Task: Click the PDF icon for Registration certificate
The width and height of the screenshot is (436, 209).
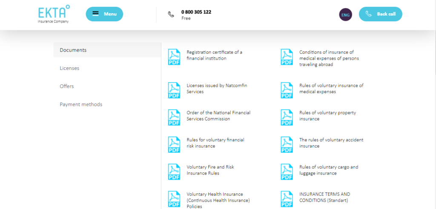Action: tap(174, 57)
